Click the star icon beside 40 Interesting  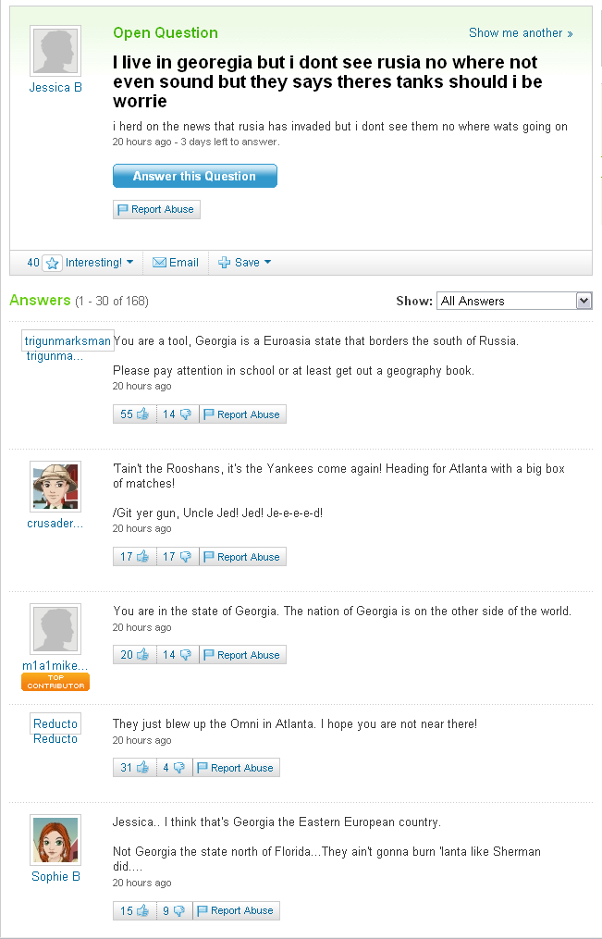52,263
